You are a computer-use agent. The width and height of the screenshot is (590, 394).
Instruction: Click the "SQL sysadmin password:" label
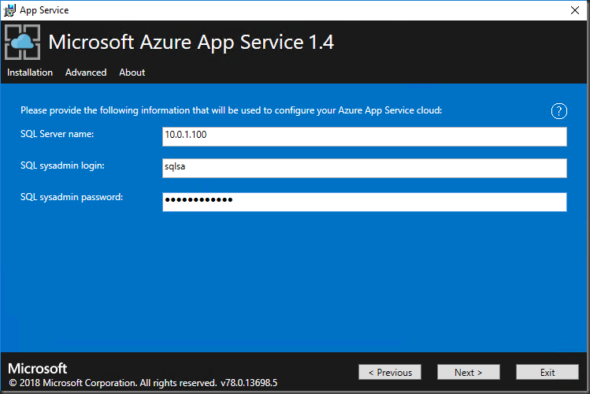coord(72,196)
